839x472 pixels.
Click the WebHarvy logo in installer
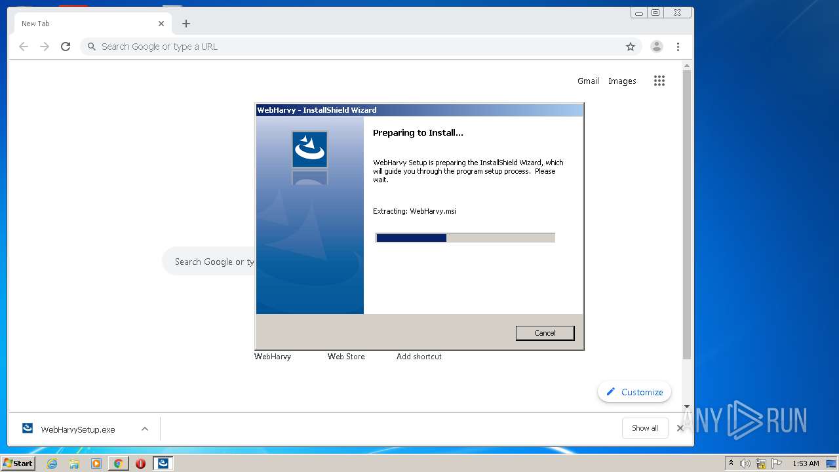pyautogui.click(x=309, y=149)
